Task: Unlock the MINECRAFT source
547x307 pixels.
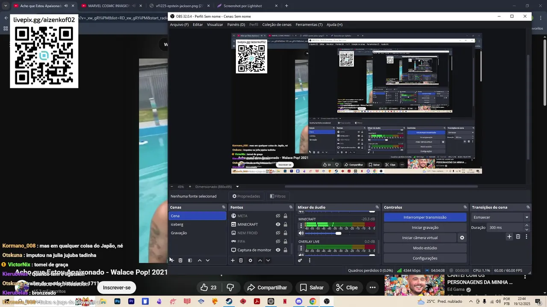Action: point(285,224)
